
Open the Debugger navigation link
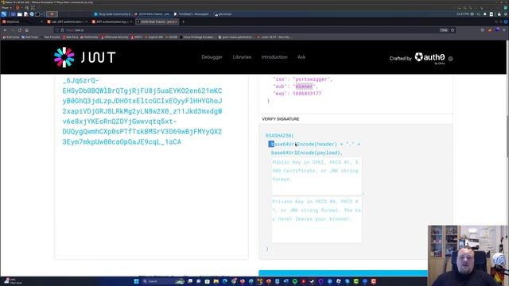[x=212, y=57]
